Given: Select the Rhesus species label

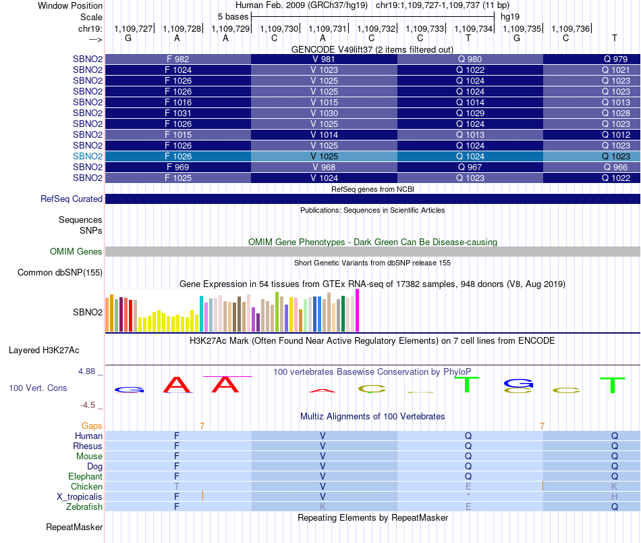Looking at the screenshot, I should coord(88,446).
